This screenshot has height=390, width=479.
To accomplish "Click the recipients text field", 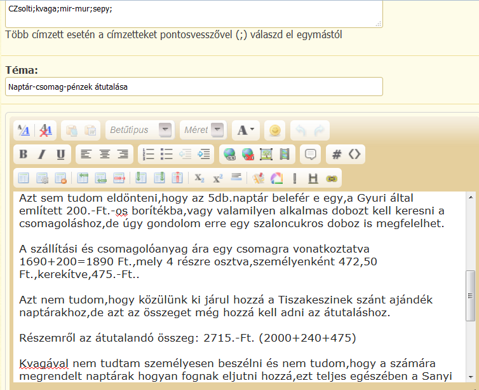I will pyautogui.click(x=194, y=13).
